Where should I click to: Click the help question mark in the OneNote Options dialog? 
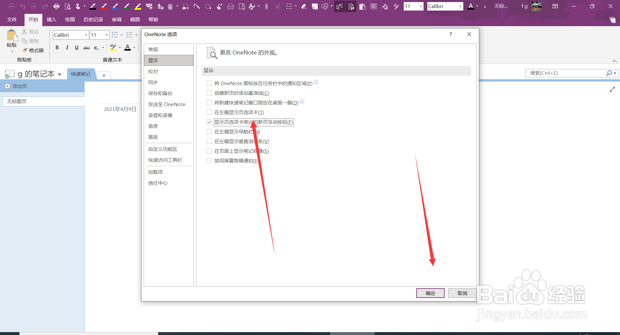[x=451, y=34]
